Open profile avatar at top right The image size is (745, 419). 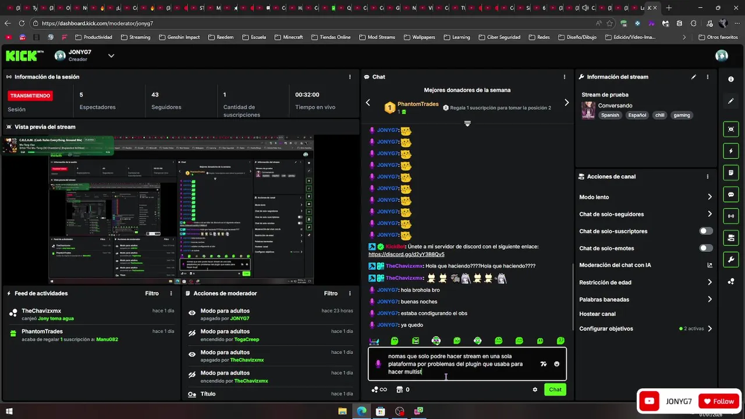[x=722, y=56]
